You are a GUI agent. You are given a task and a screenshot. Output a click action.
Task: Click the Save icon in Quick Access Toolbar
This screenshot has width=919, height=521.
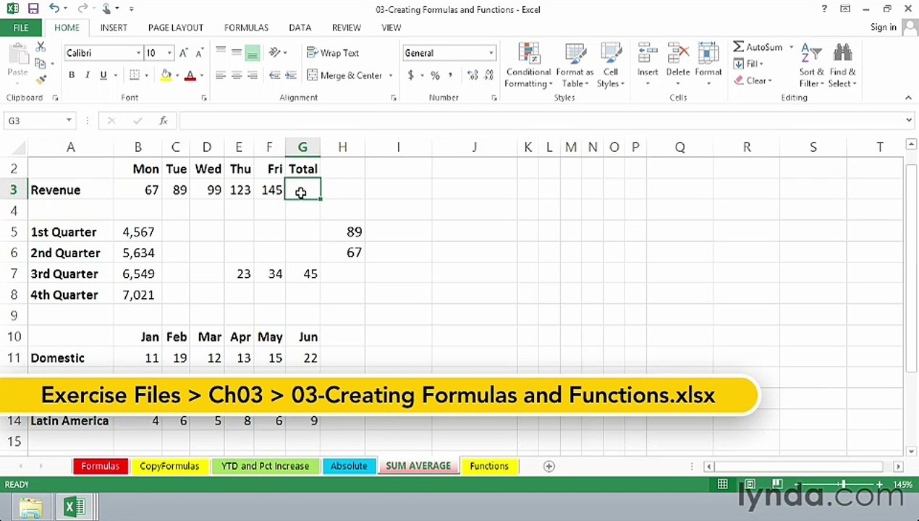(x=34, y=9)
